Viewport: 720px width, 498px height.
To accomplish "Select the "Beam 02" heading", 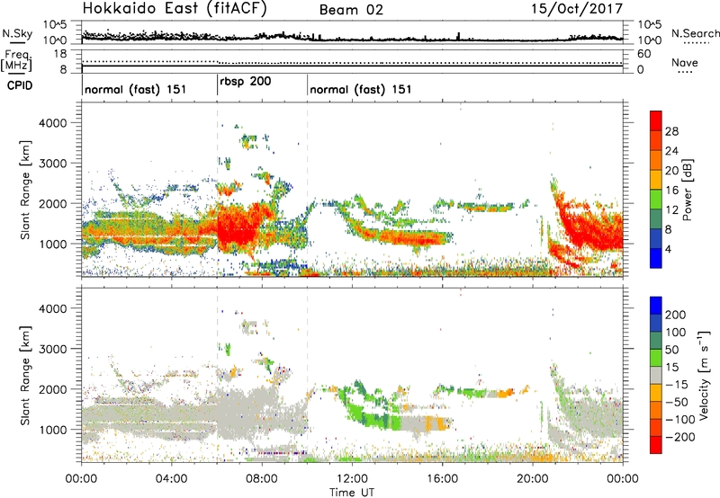I will pos(351,10).
